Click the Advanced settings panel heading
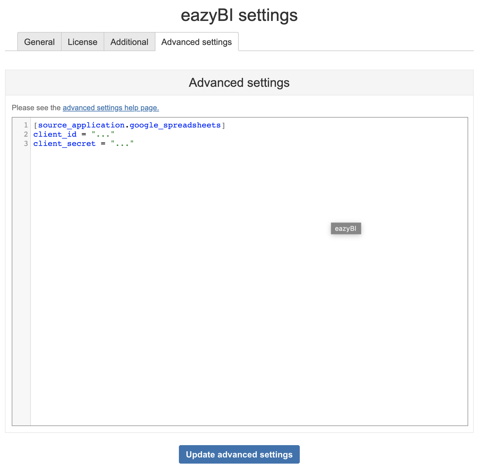 pyautogui.click(x=239, y=83)
